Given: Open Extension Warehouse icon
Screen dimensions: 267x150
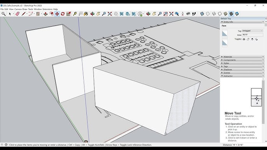Looking at the screenshot, I should coord(133,14).
